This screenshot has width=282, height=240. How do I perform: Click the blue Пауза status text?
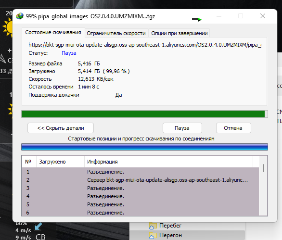point(69,53)
